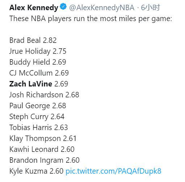Click the Tobias Harris 2.63 line
Viewport: 185px width, 182px height.
[x=38, y=128]
